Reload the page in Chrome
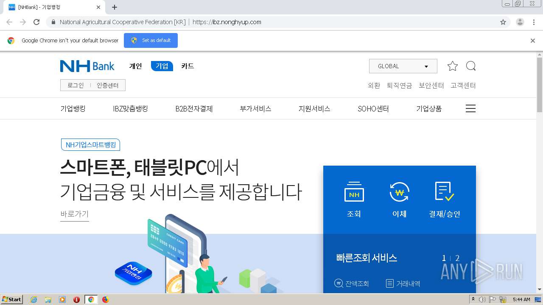Image resolution: width=543 pixels, height=305 pixels. coord(36,22)
